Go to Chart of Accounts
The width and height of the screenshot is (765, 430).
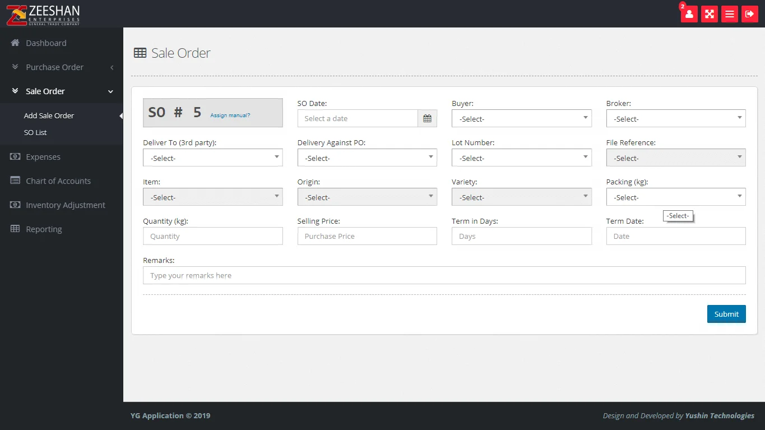pos(58,181)
